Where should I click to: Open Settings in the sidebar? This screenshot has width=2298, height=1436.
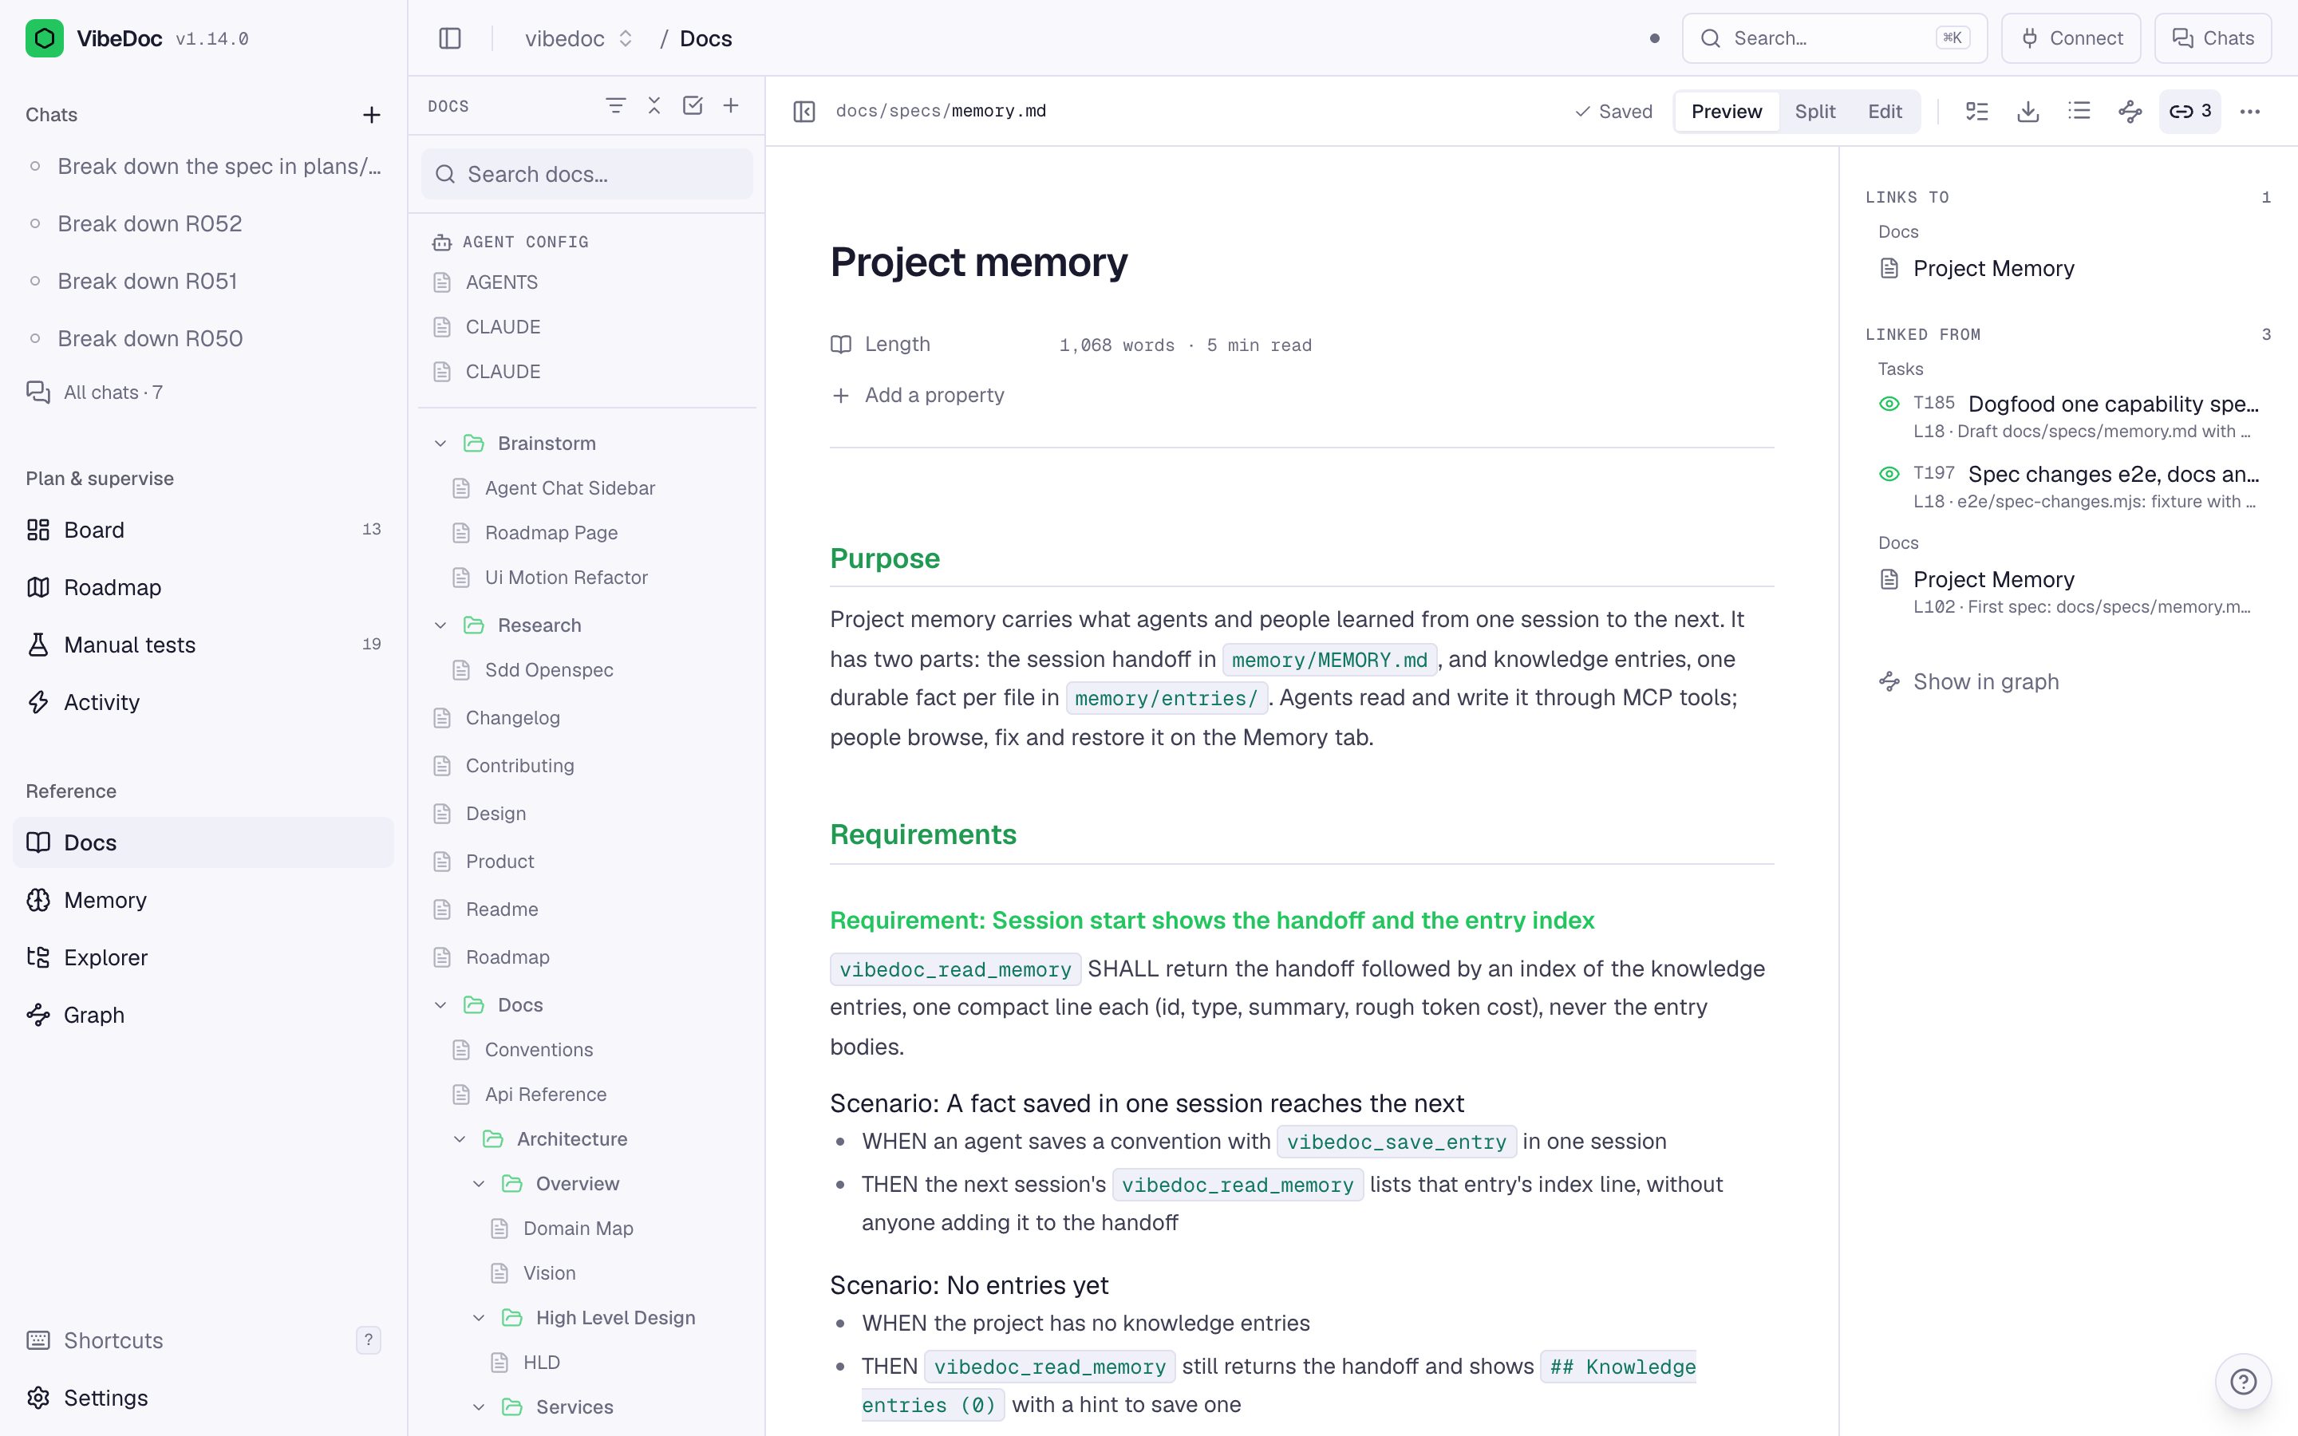pos(203,1397)
